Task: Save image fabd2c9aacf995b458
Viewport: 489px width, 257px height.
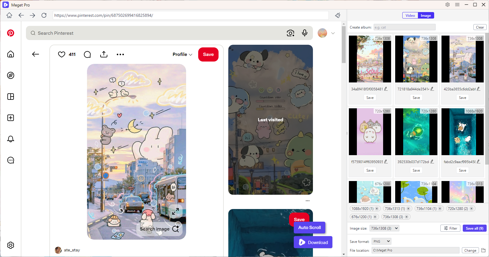Action: pos(462,170)
